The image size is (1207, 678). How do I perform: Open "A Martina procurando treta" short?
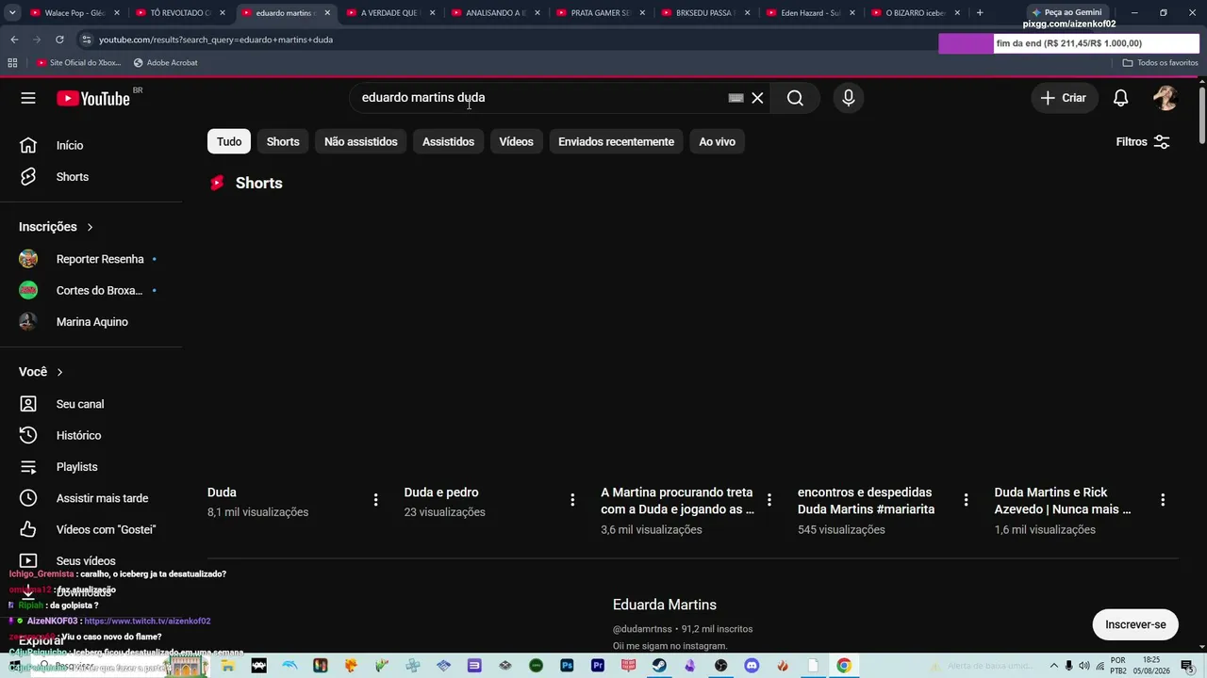(x=678, y=501)
